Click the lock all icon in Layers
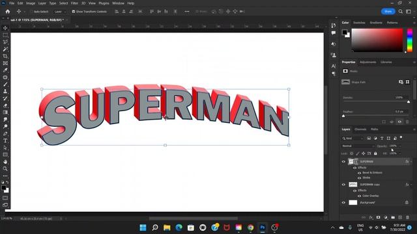 tap(375, 153)
